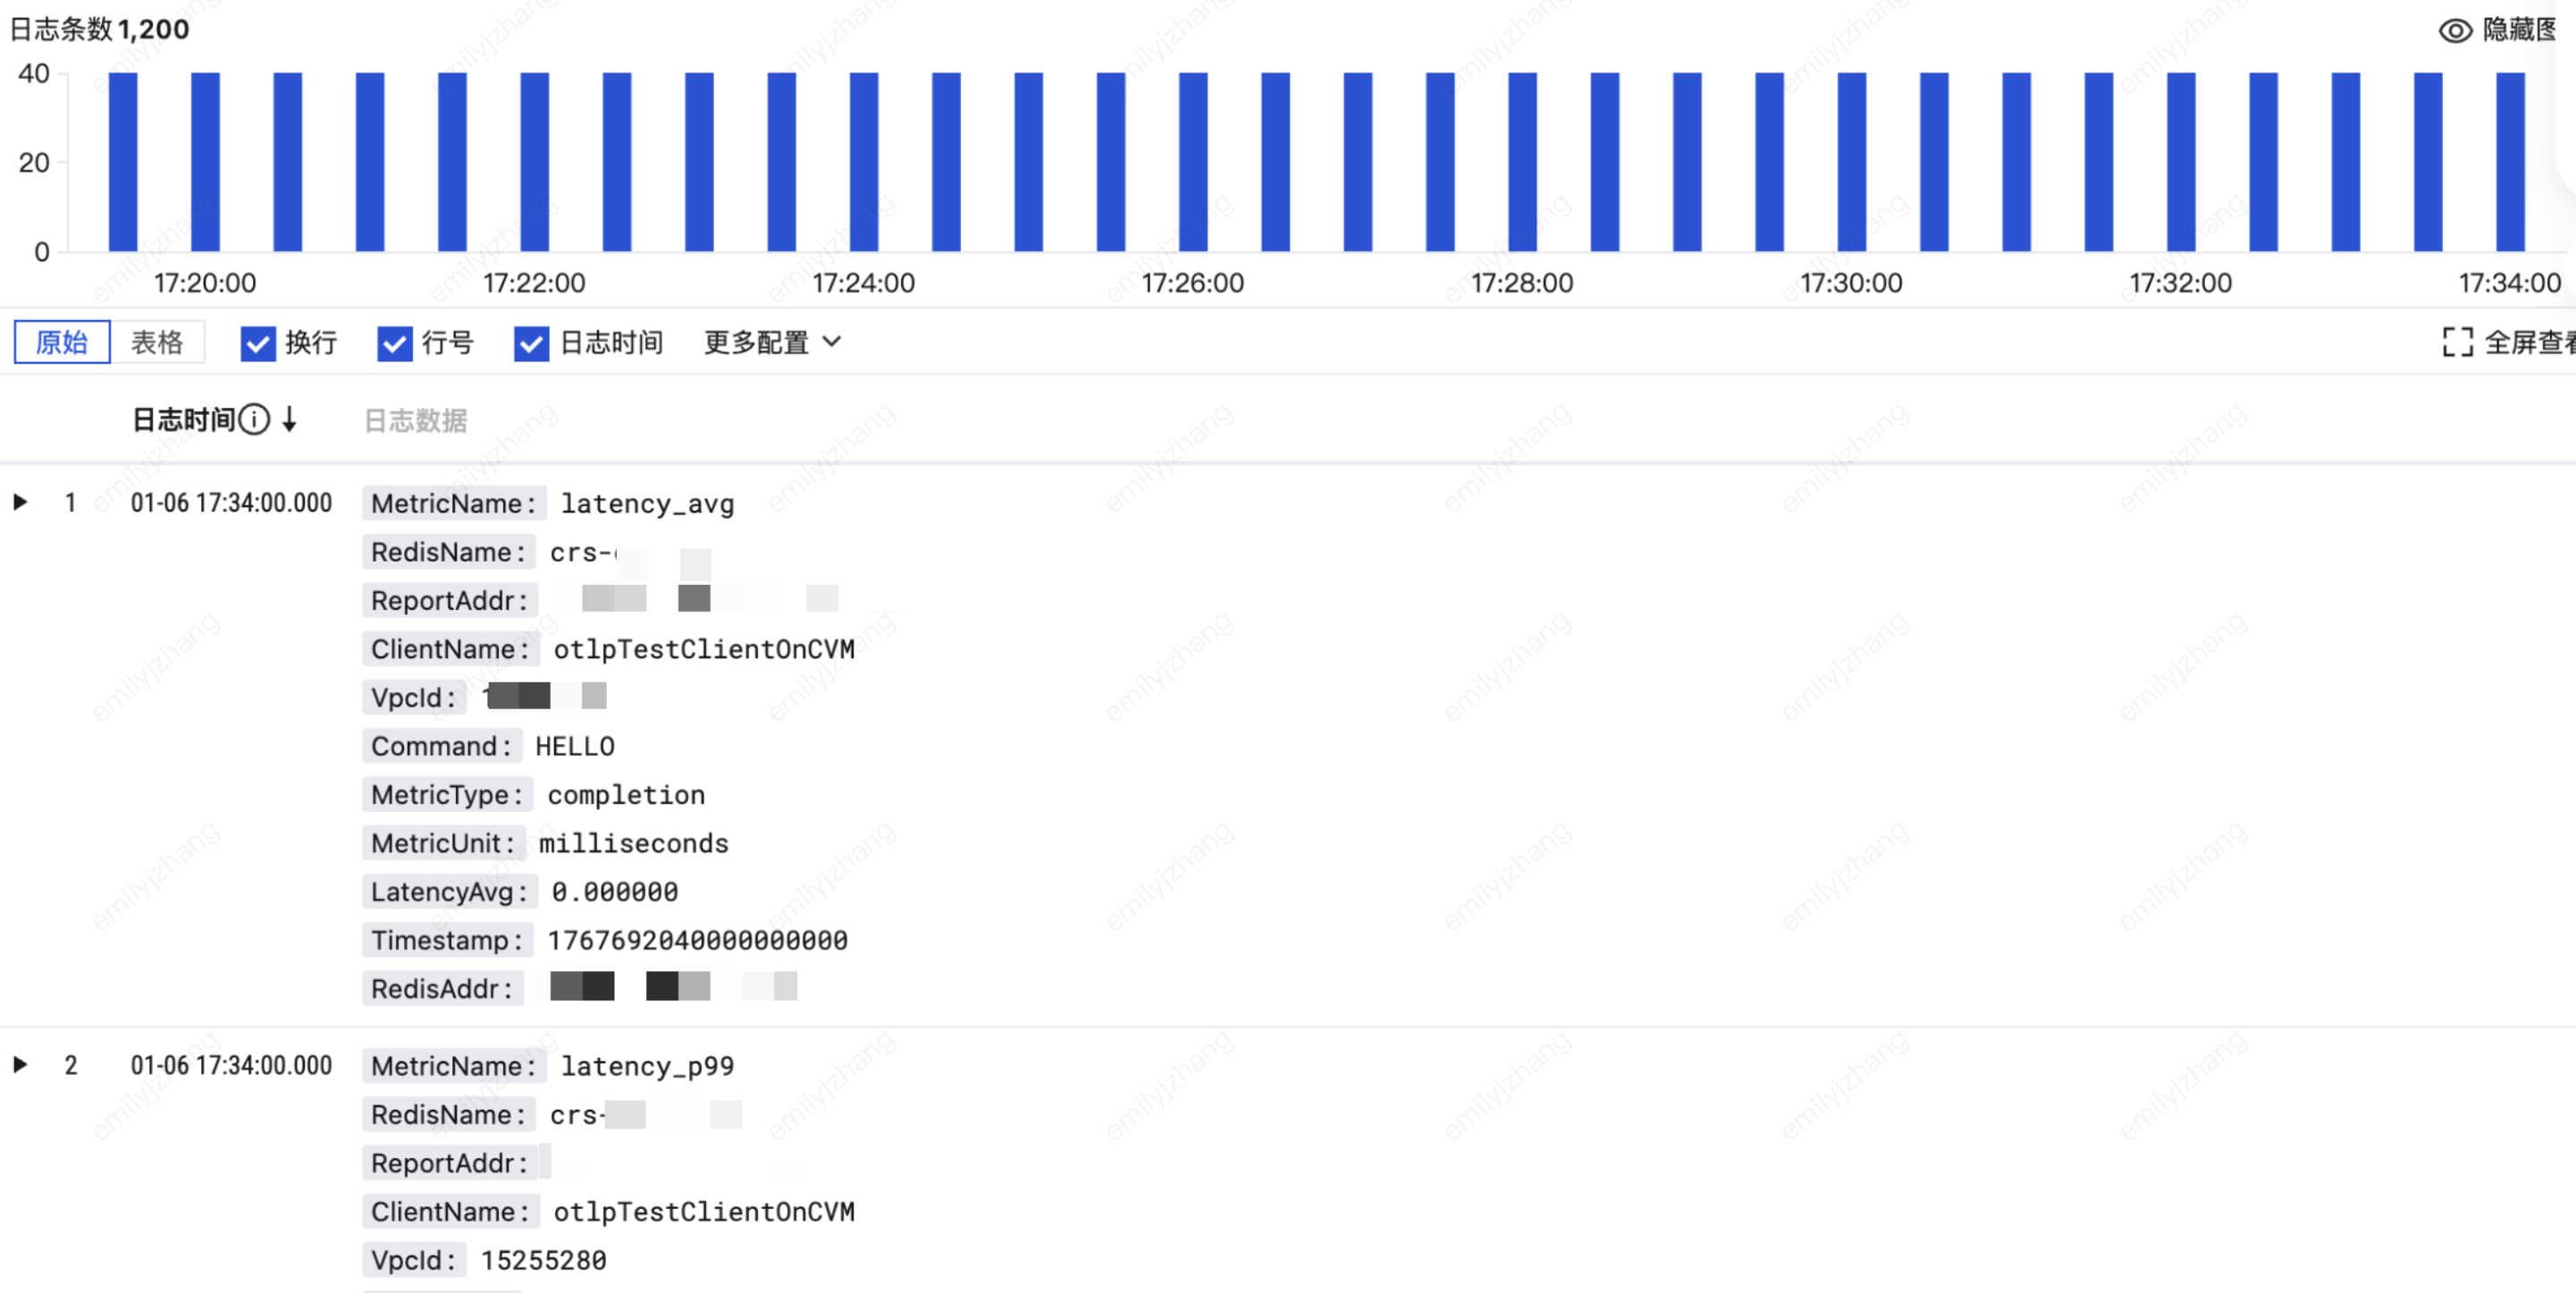Click the 日志数据 column header

click(415, 420)
